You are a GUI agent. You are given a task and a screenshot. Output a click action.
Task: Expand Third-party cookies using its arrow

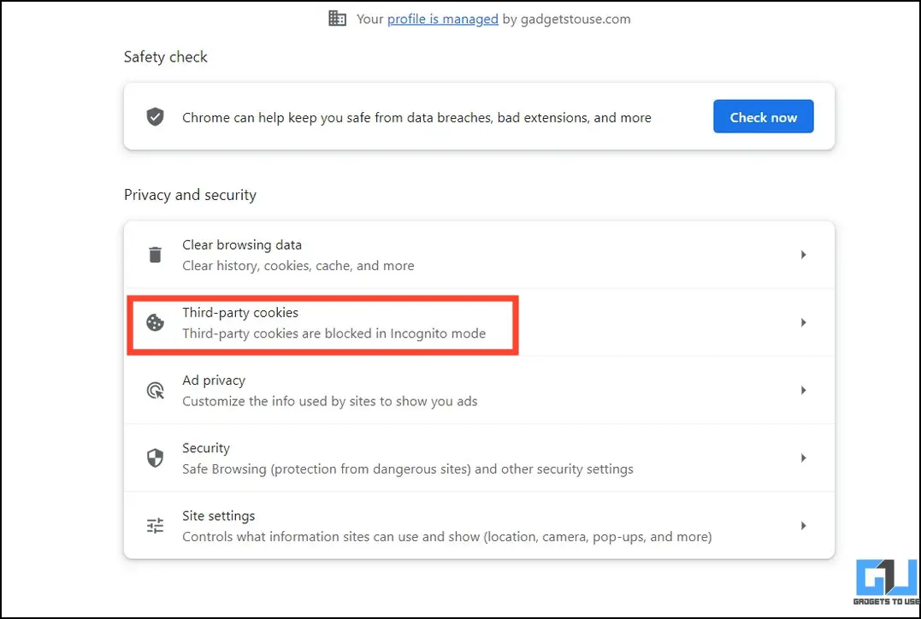click(x=803, y=322)
